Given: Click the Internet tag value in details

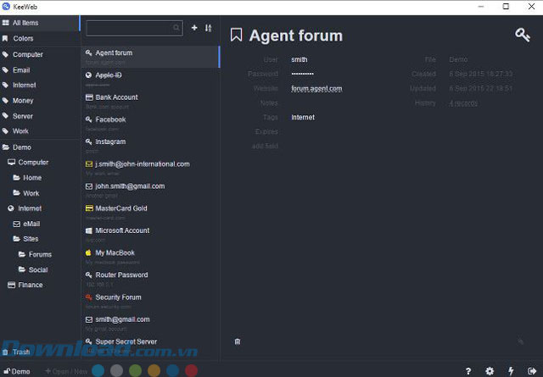Looking at the screenshot, I should tap(303, 117).
